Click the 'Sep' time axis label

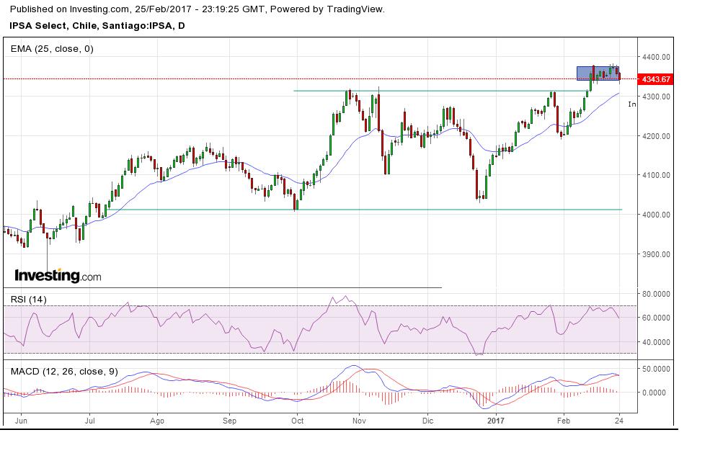pyautogui.click(x=229, y=421)
